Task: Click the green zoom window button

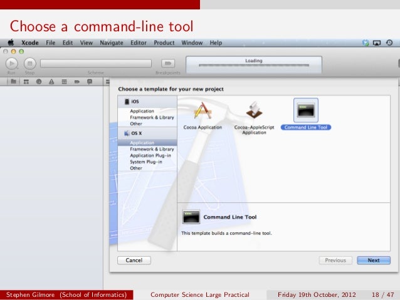Action: tap(21, 51)
